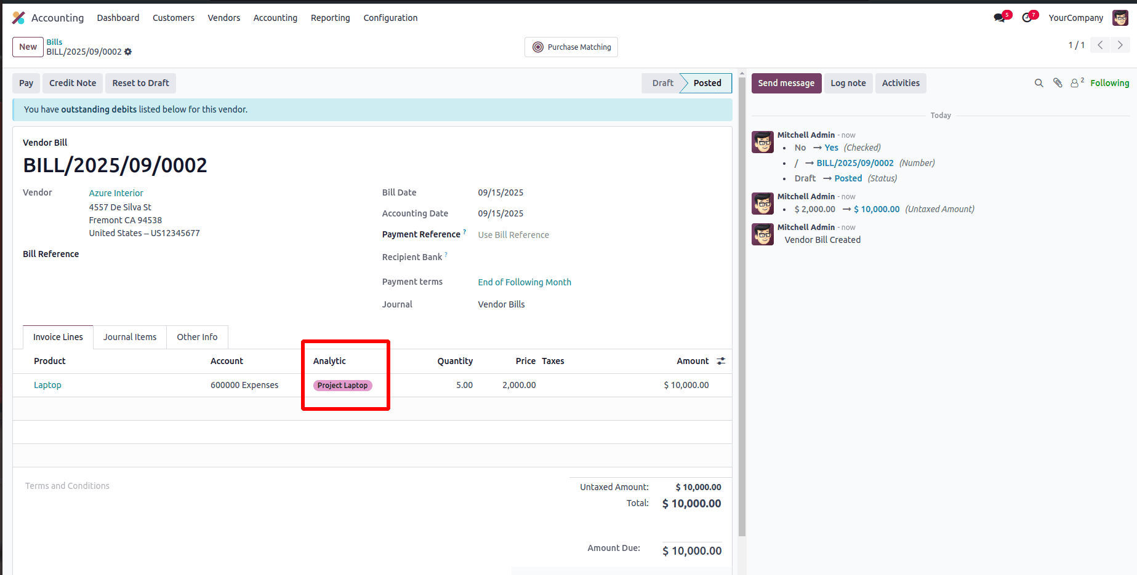Click the Analytic column header
The image size is (1137, 575).
[329, 361]
